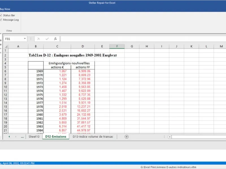Select the D12-Emissions sheet tab
Image resolution: width=226 pixels, height=169 pixels.
[x=56, y=137]
